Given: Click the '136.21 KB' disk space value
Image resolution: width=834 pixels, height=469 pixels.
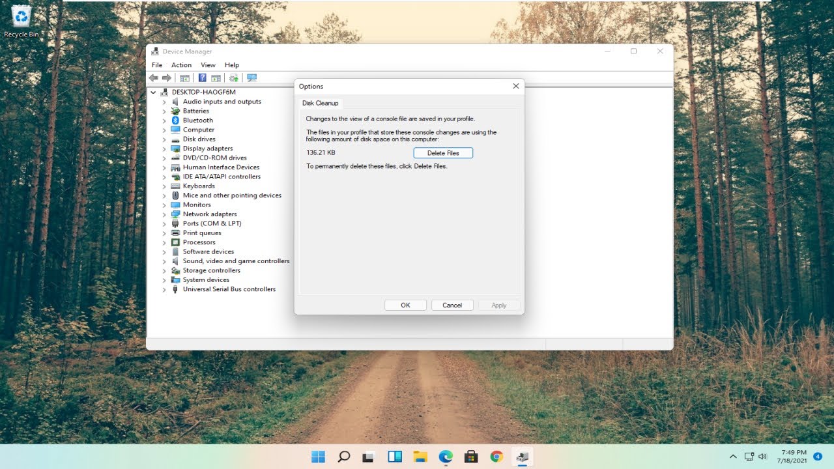Looking at the screenshot, I should click(321, 153).
